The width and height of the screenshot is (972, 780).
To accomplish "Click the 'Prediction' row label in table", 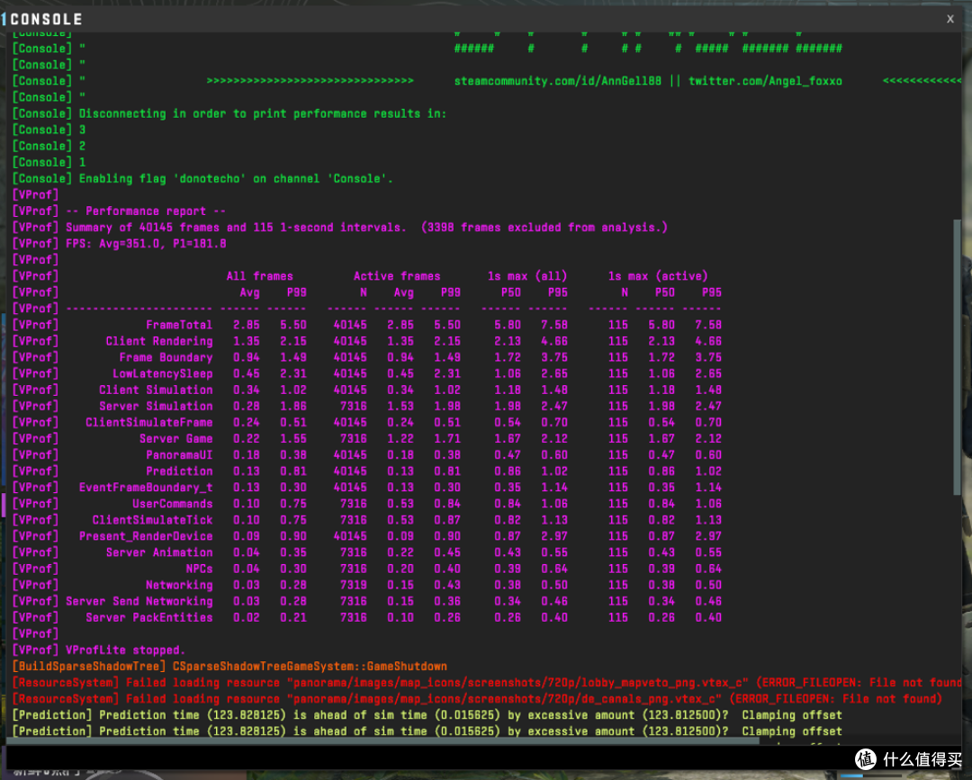I will click(178, 471).
